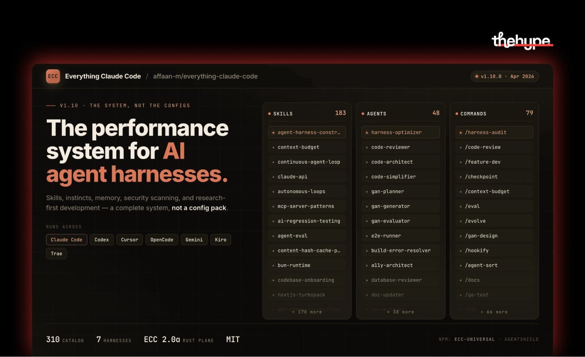Select the /feature-dev command
The image size is (585, 357).
494,162
